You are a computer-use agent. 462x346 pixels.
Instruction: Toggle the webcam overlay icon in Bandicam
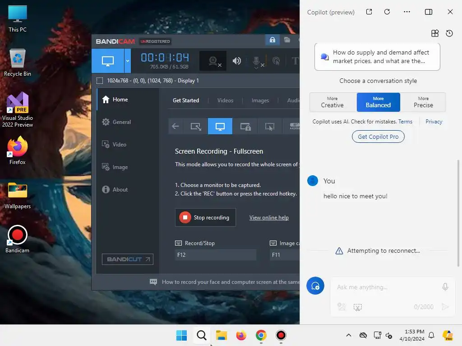pos(213,61)
